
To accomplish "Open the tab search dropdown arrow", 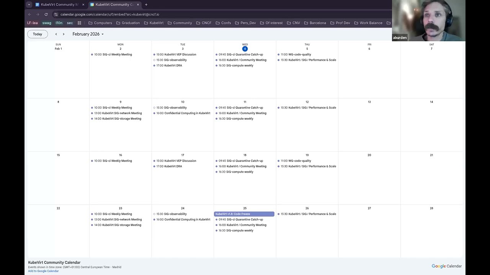I will pos(29,5).
